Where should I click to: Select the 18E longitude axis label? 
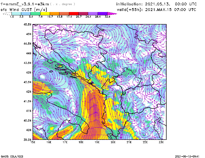coord(81,142)
